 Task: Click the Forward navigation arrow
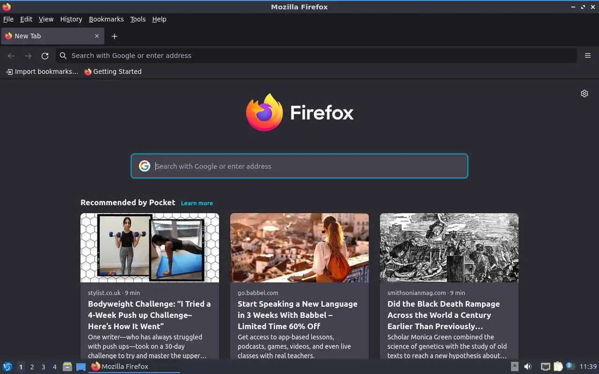[28, 56]
